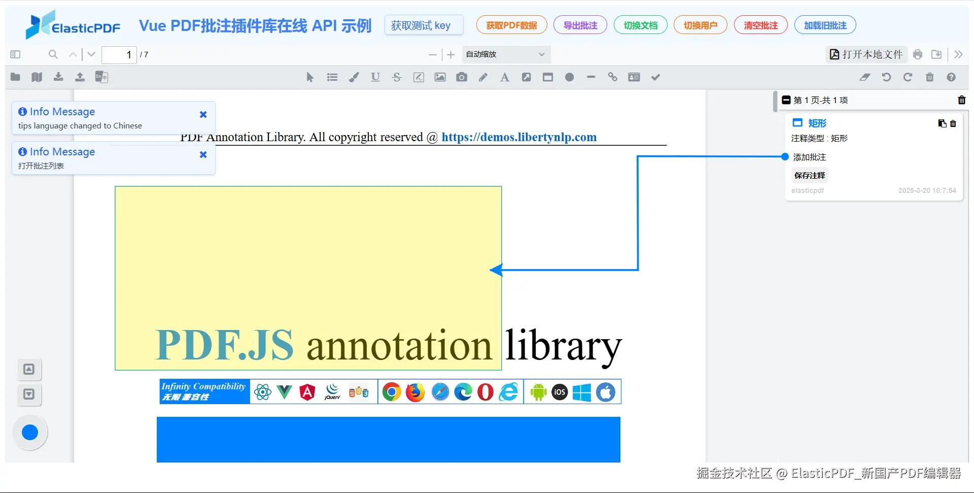Collapse the 第1页 annotation group header

[787, 100]
